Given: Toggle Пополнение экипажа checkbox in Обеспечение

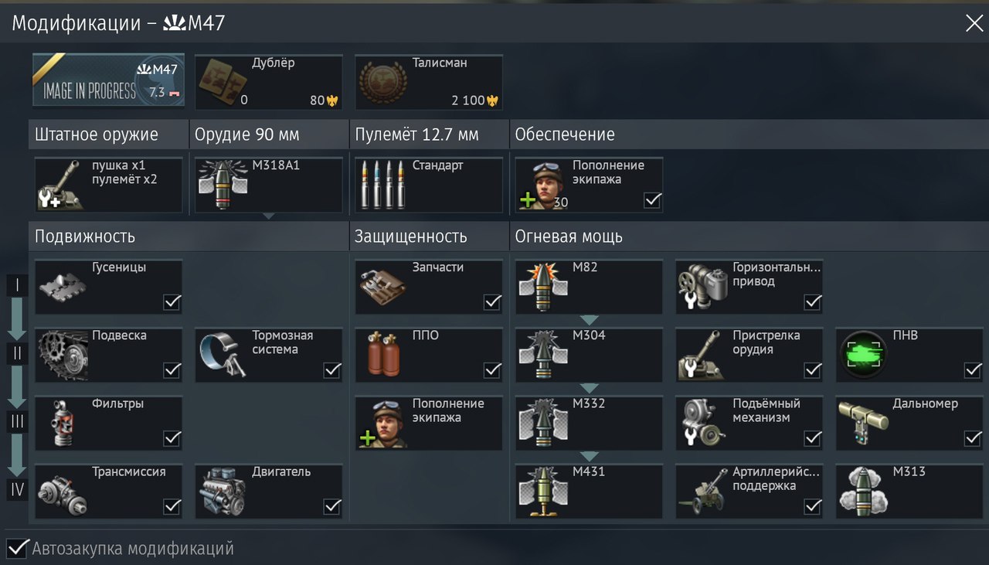Looking at the screenshot, I should pos(653,200).
